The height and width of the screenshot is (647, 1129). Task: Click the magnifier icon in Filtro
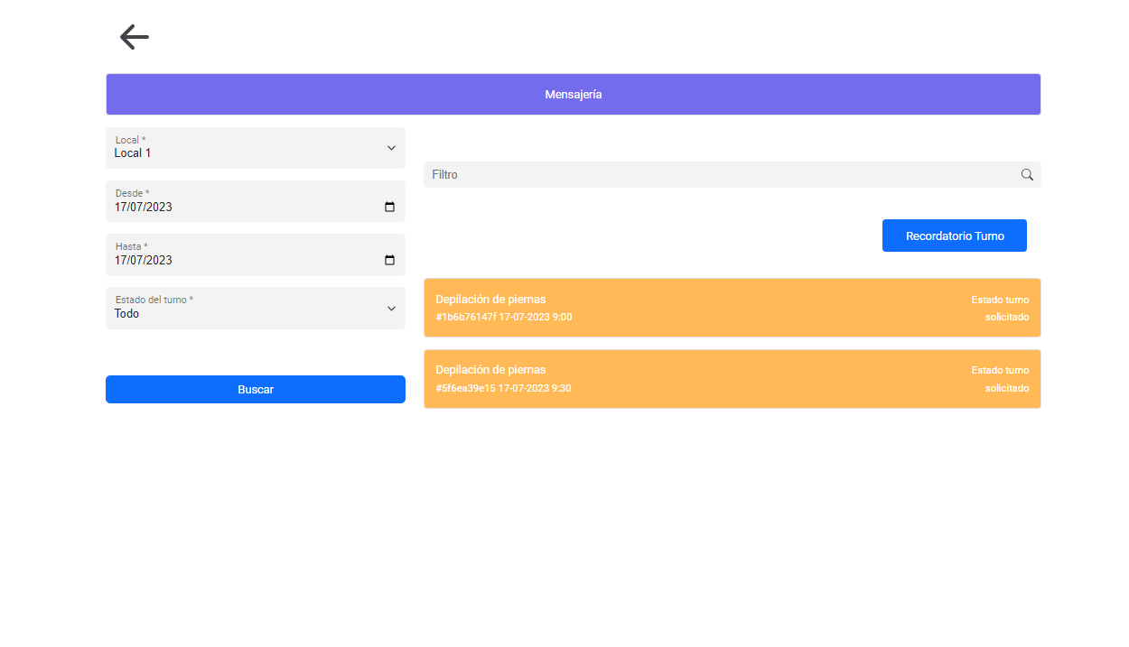point(1027,175)
